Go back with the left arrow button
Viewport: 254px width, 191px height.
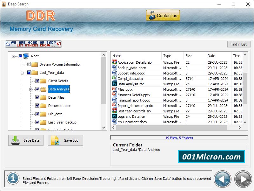pos(223,179)
